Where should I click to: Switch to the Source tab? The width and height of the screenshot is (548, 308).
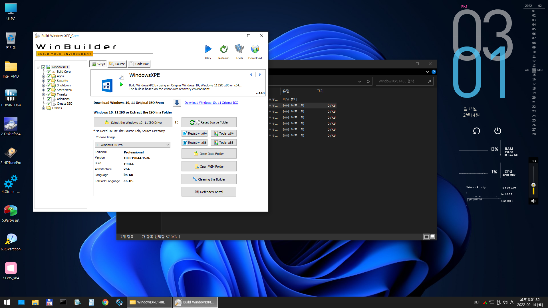[x=117, y=64]
